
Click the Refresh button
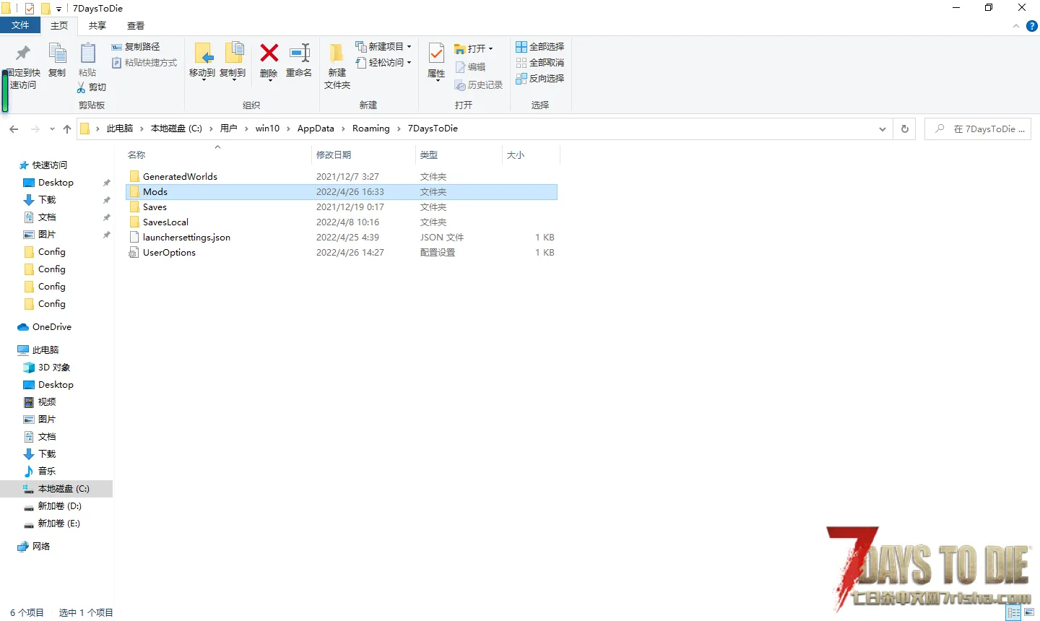point(904,129)
